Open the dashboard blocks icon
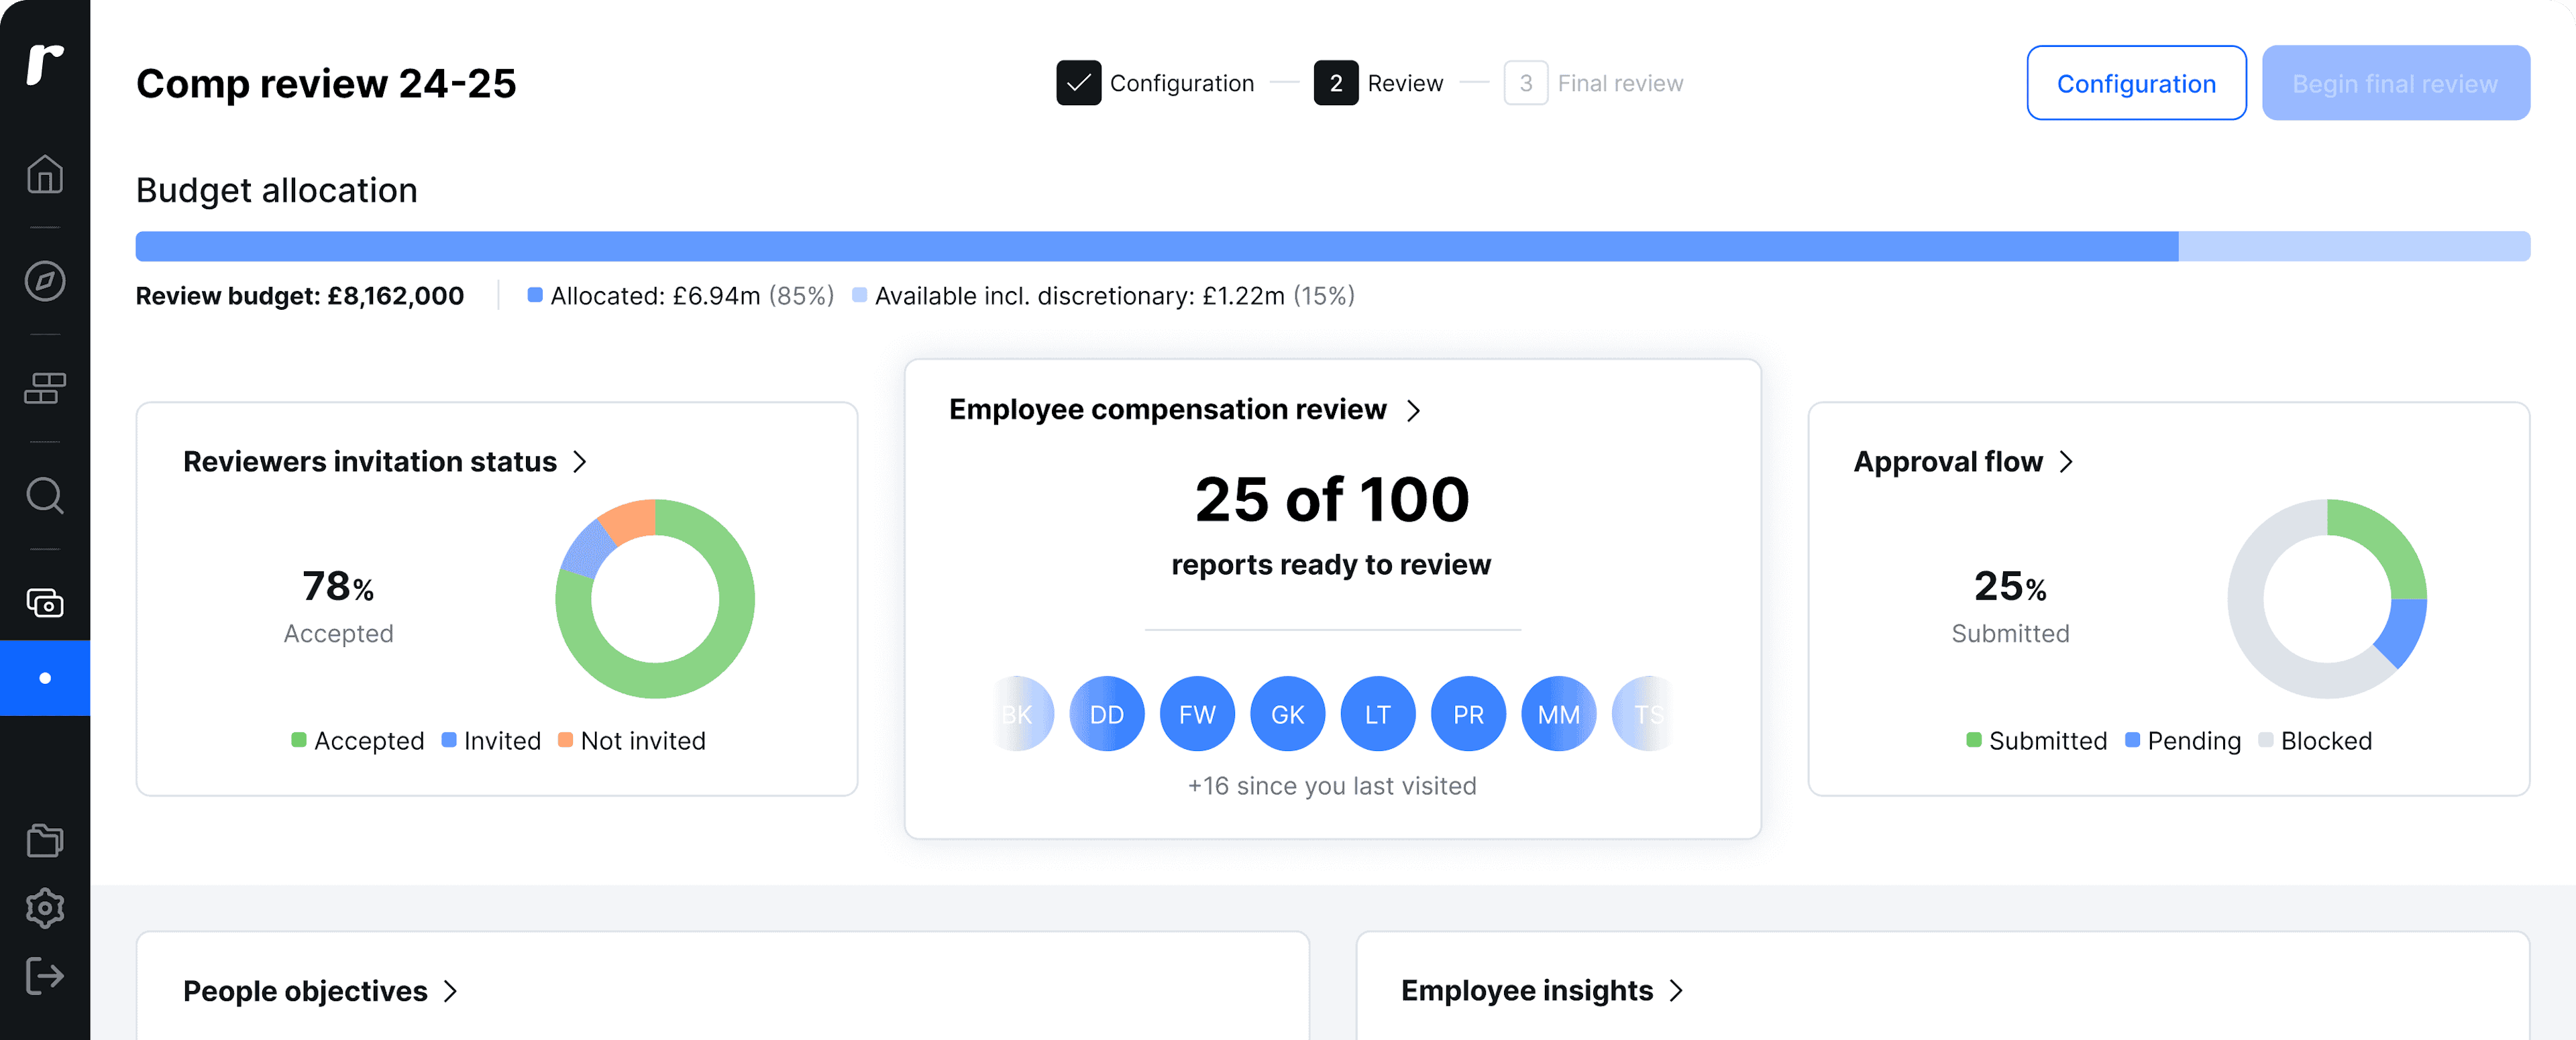Screen dimensions: 2576x1040 45,388
